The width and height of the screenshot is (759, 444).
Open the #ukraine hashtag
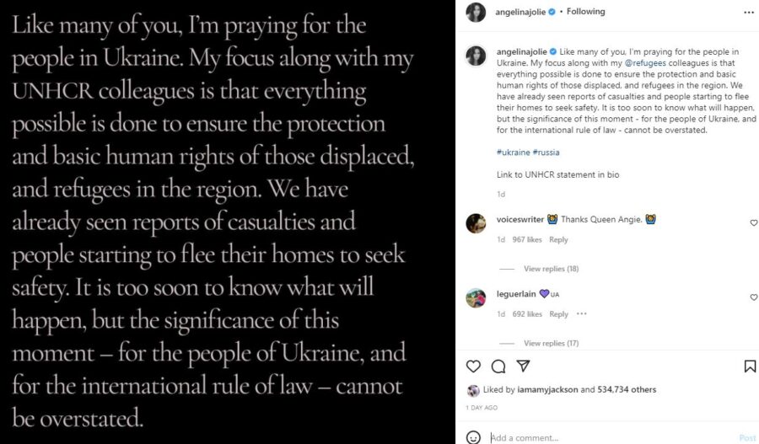click(x=513, y=152)
